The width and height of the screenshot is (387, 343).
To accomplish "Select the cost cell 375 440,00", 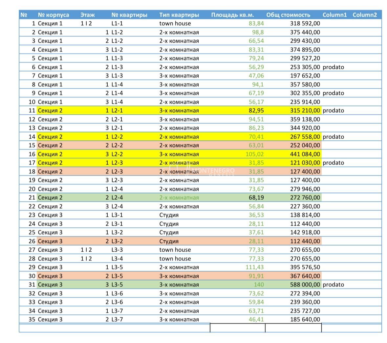I will tap(305, 33).
